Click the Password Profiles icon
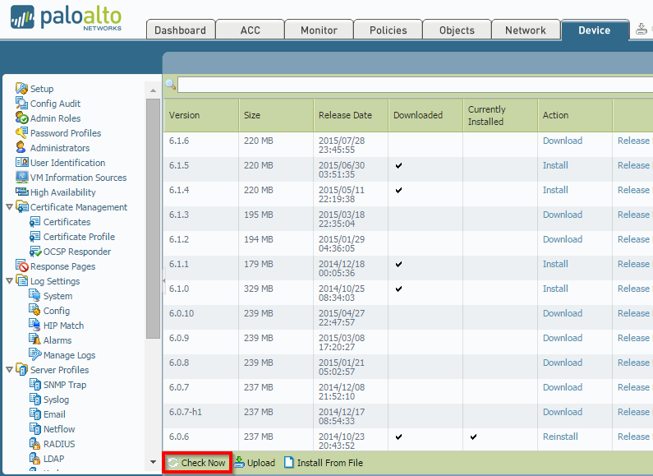Viewport: 653px width, 476px height. coord(22,133)
